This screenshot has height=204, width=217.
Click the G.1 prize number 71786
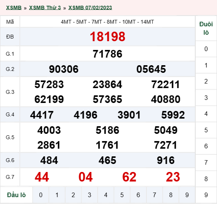[108, 54]
